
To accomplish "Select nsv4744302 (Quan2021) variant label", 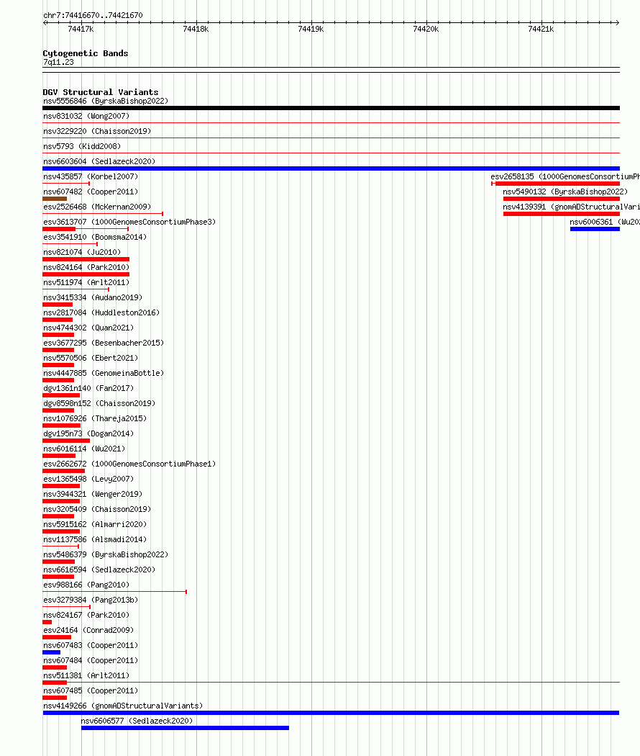I will [x=88, y=328].
